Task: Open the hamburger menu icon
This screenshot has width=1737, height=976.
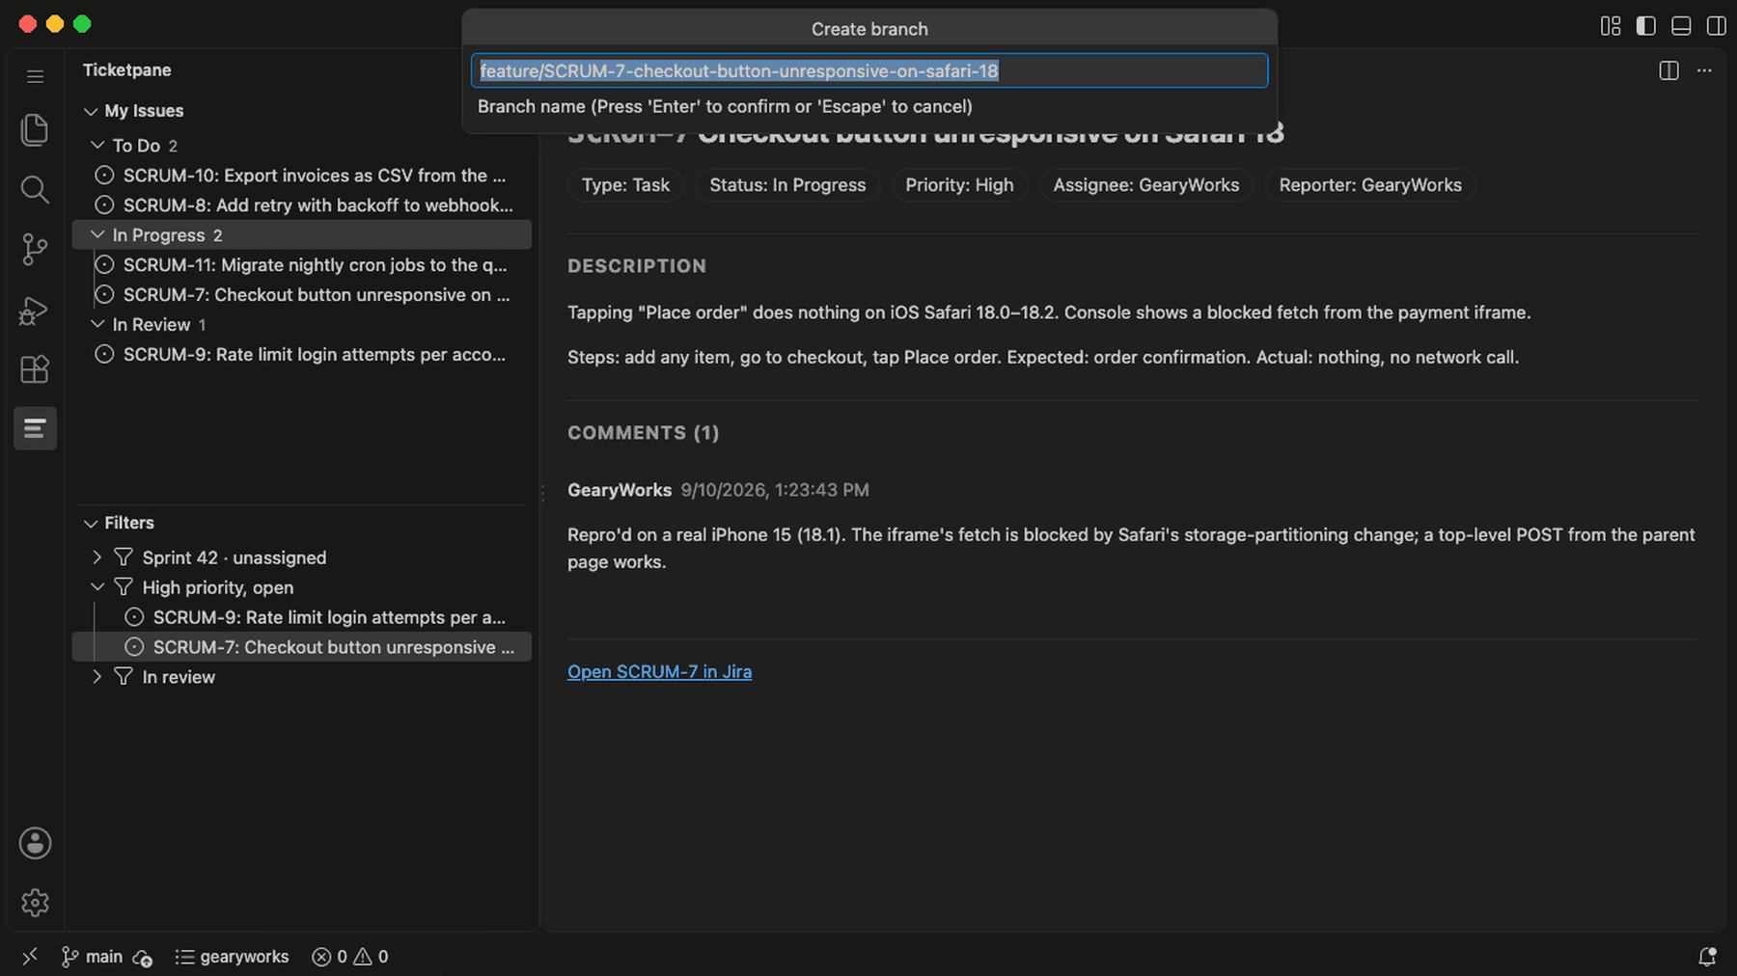Action: [x=35, y=76]
